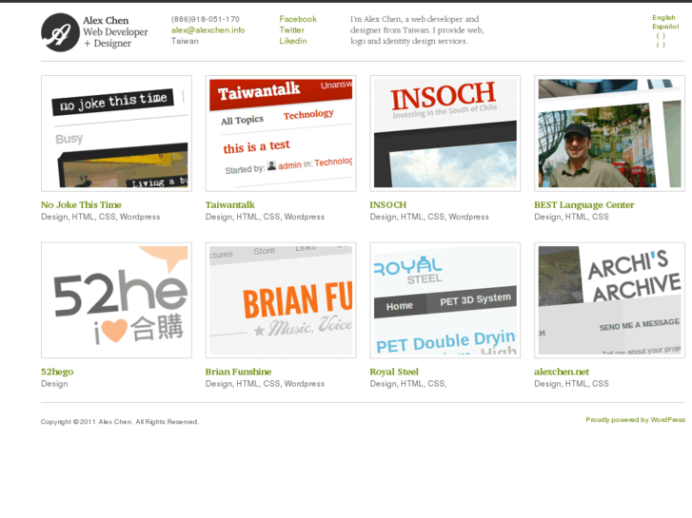Open the Likedin profile link
This screenshot has height=518, width=692.
click(292, 41)
